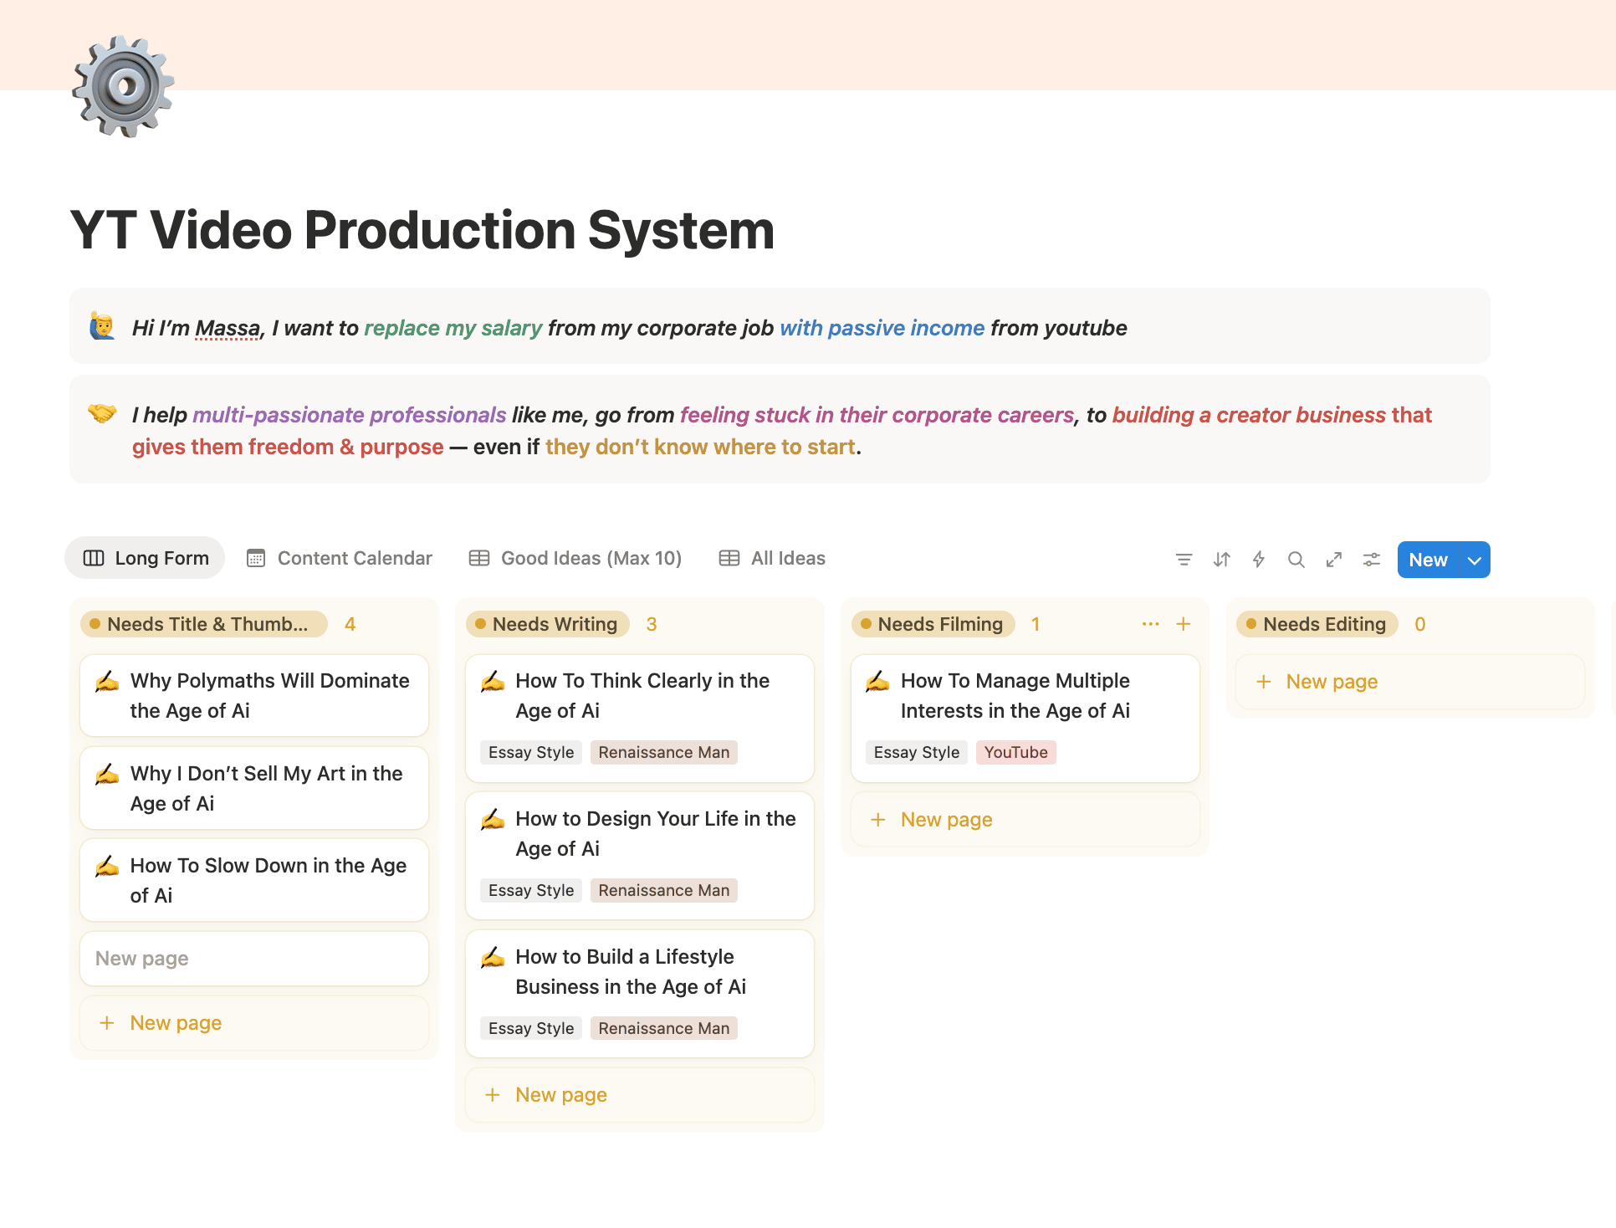Open the filter icon in the database toolbar

point(1184,560)
